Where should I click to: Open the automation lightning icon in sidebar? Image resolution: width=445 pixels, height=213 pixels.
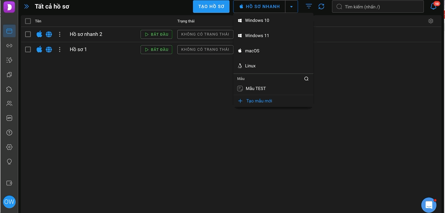(x=9, y=60)
